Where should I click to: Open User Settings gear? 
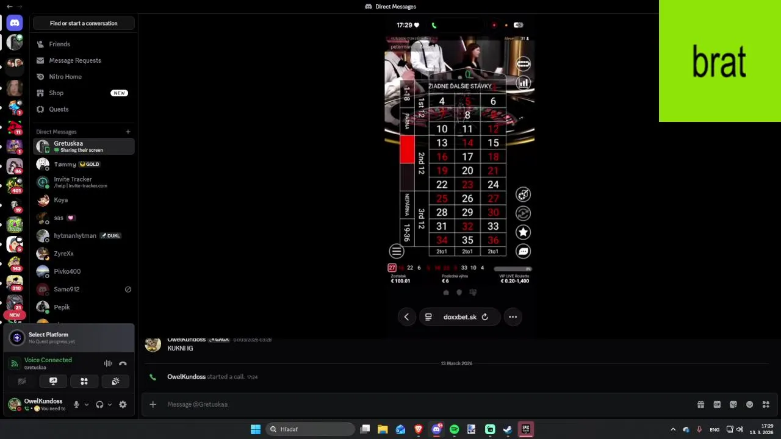pos(123,404)
